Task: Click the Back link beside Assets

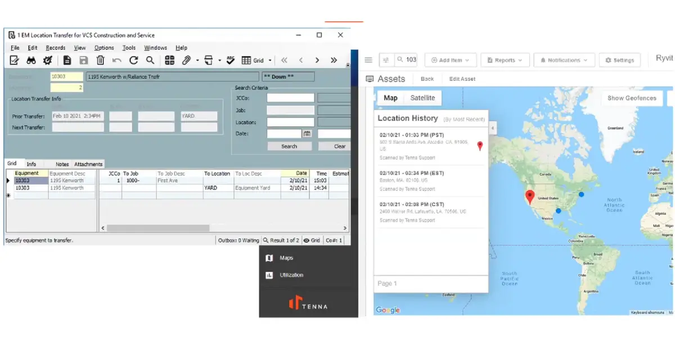Action: pyautogui.click(x=427, y=79)
